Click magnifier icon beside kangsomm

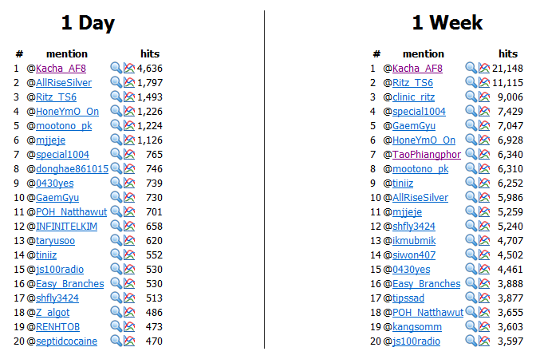[471, 326]
